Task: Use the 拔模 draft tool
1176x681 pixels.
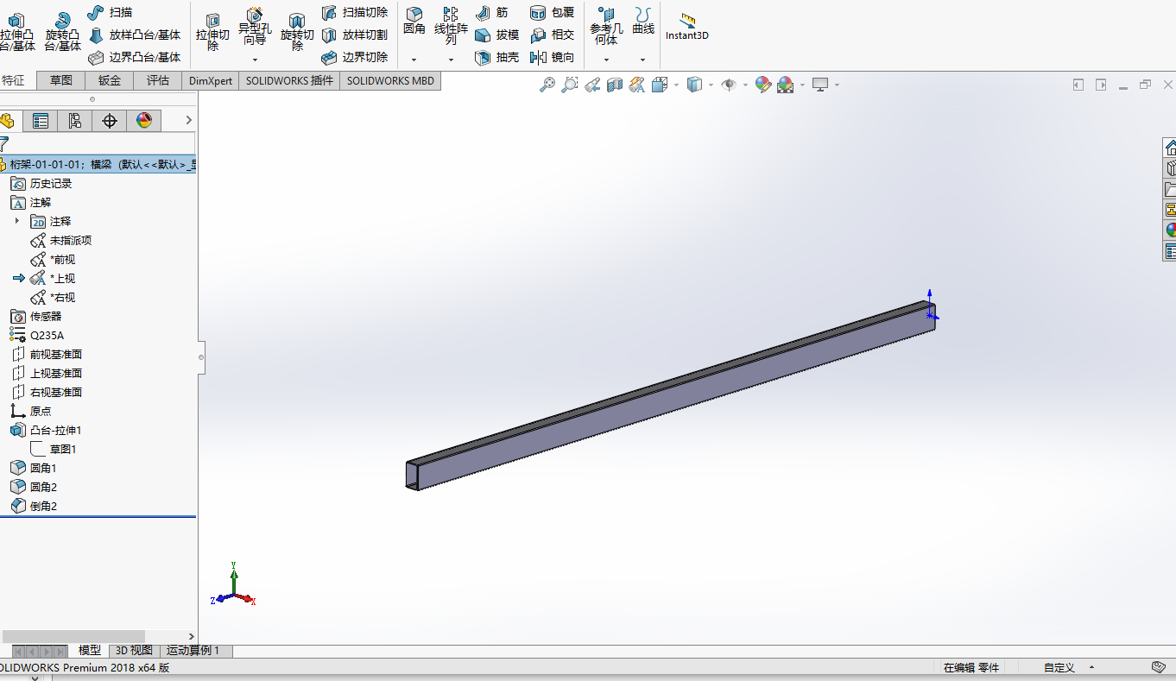Action: [x=497, y=35]
